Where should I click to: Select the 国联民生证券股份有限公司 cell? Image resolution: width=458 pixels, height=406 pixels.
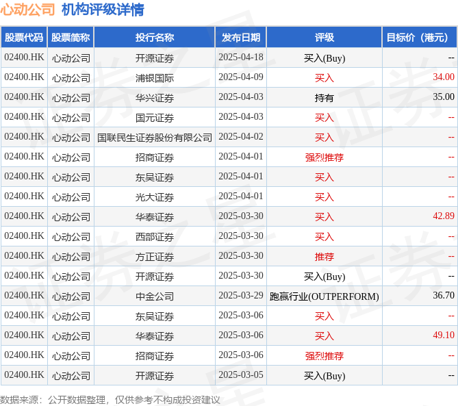pyautogui.click(x=155, y=138)
